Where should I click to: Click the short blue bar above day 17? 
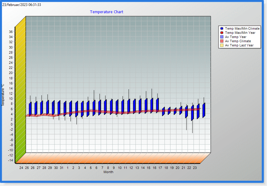pyautogui.click(x=163, y=111)
